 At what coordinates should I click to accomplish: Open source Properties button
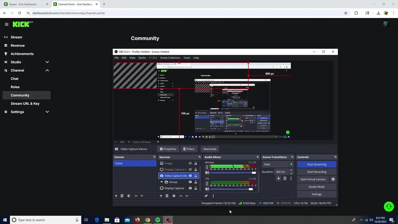pyautogui.click(x=168, y=149)
